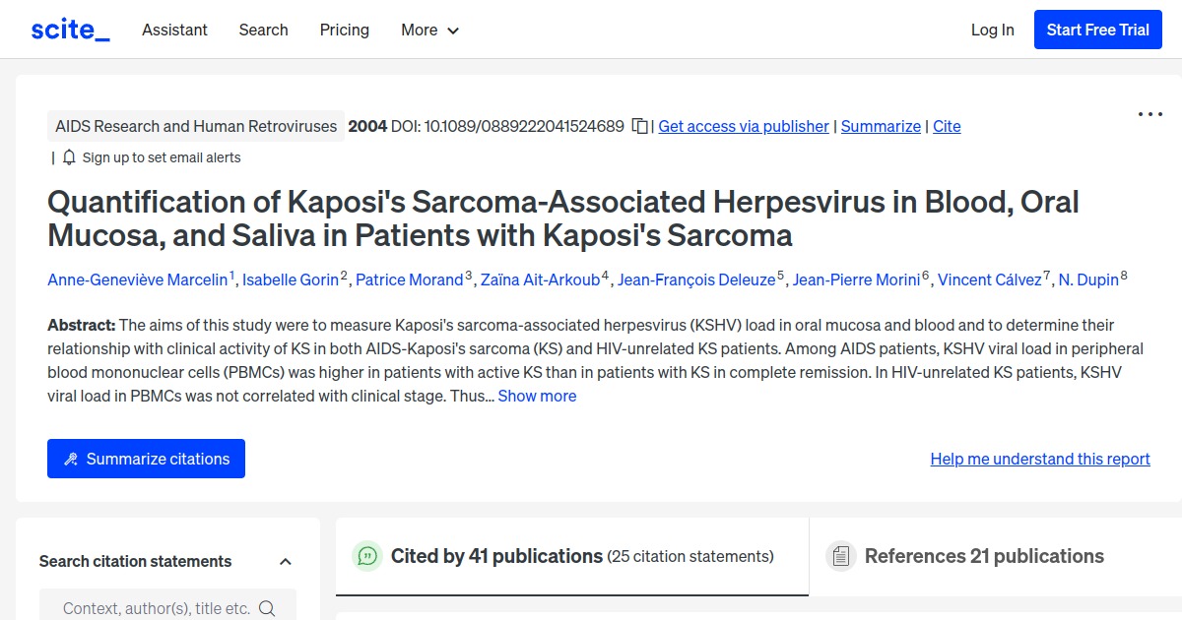The height and width of the screenshot is (620, 1182).
Task: Open the More navigation dropdown
Action: click(x=429, y=30)
